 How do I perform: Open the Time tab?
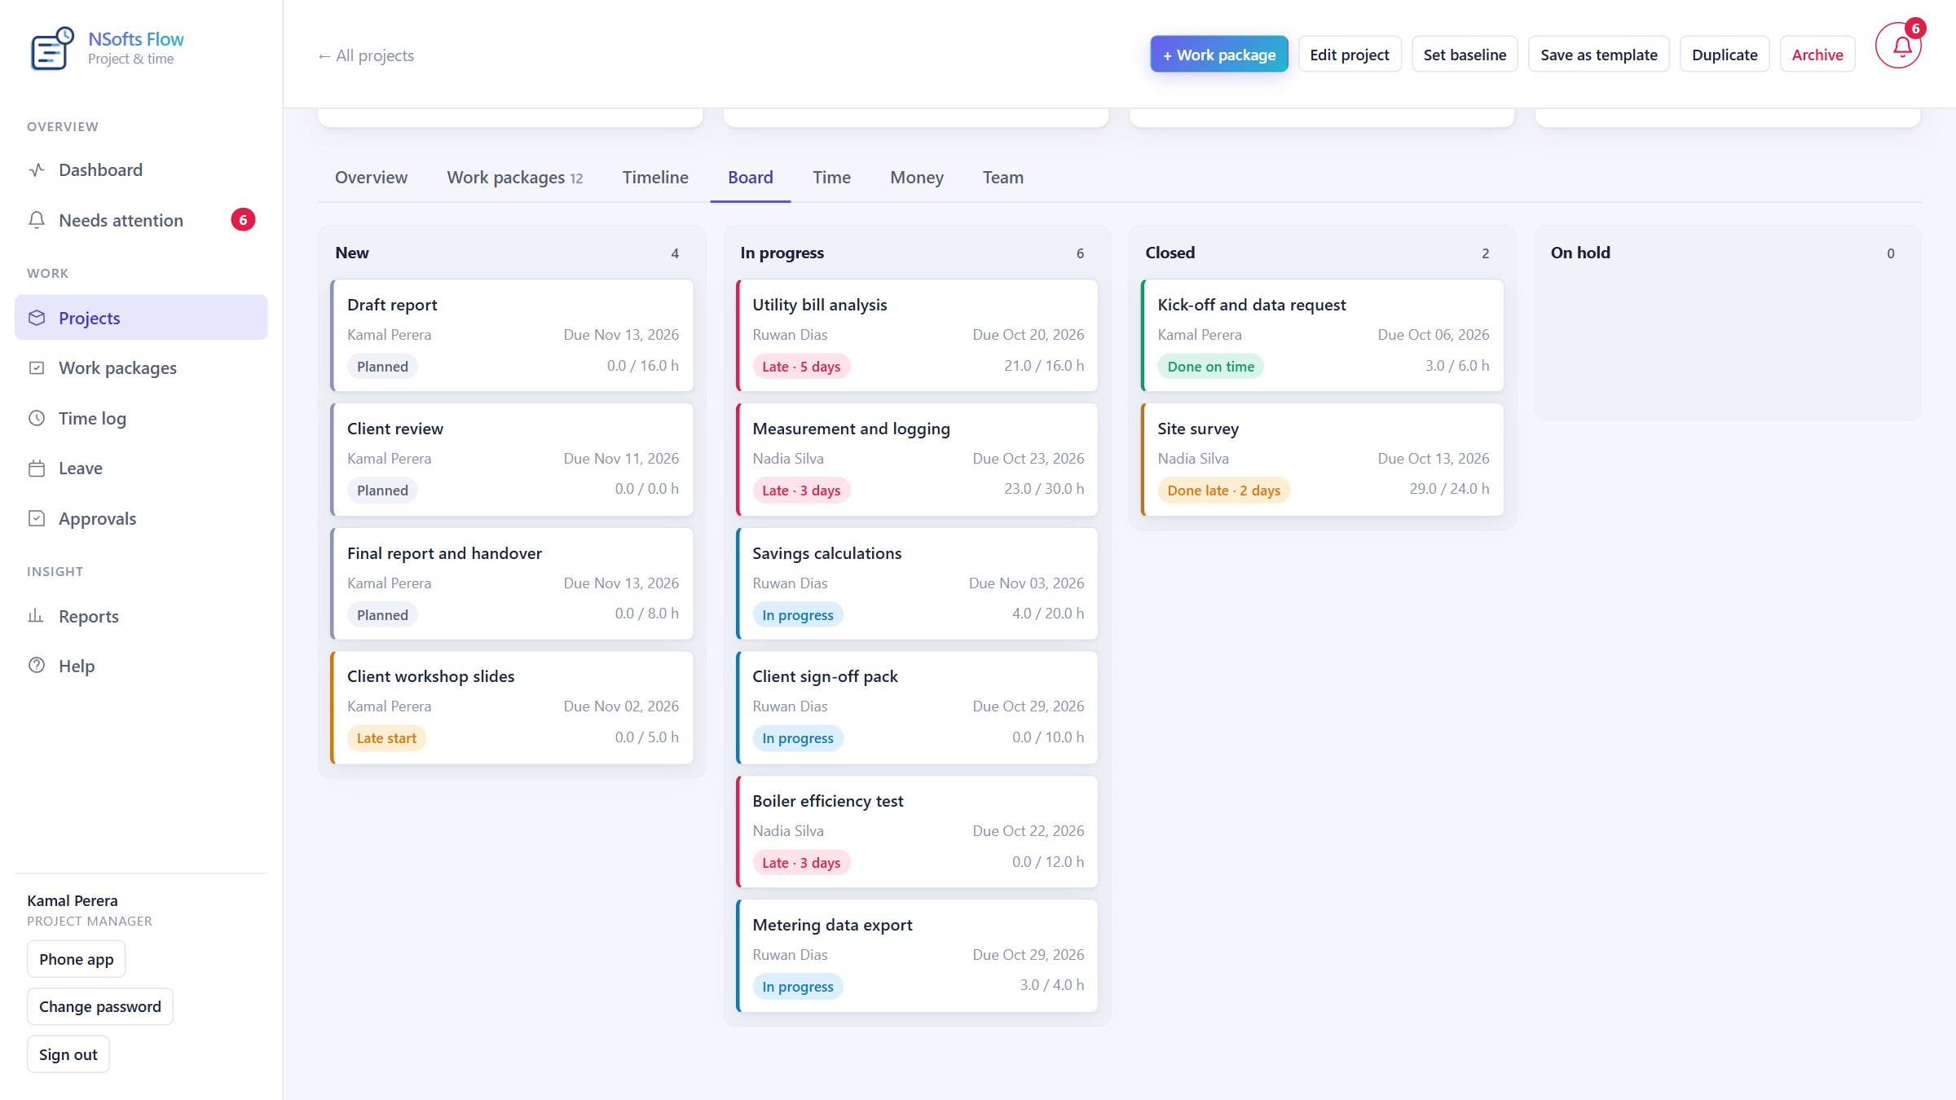(831, 178)
